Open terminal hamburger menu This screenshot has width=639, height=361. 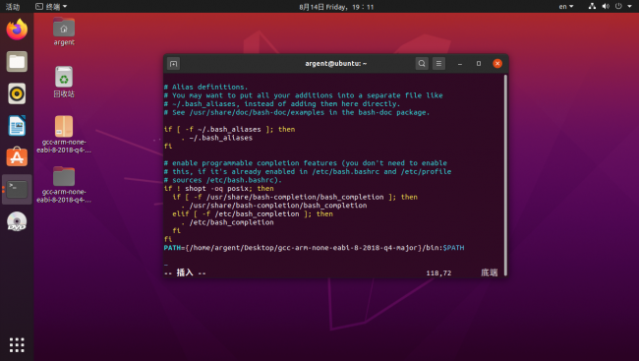click(x=438, y=64)
